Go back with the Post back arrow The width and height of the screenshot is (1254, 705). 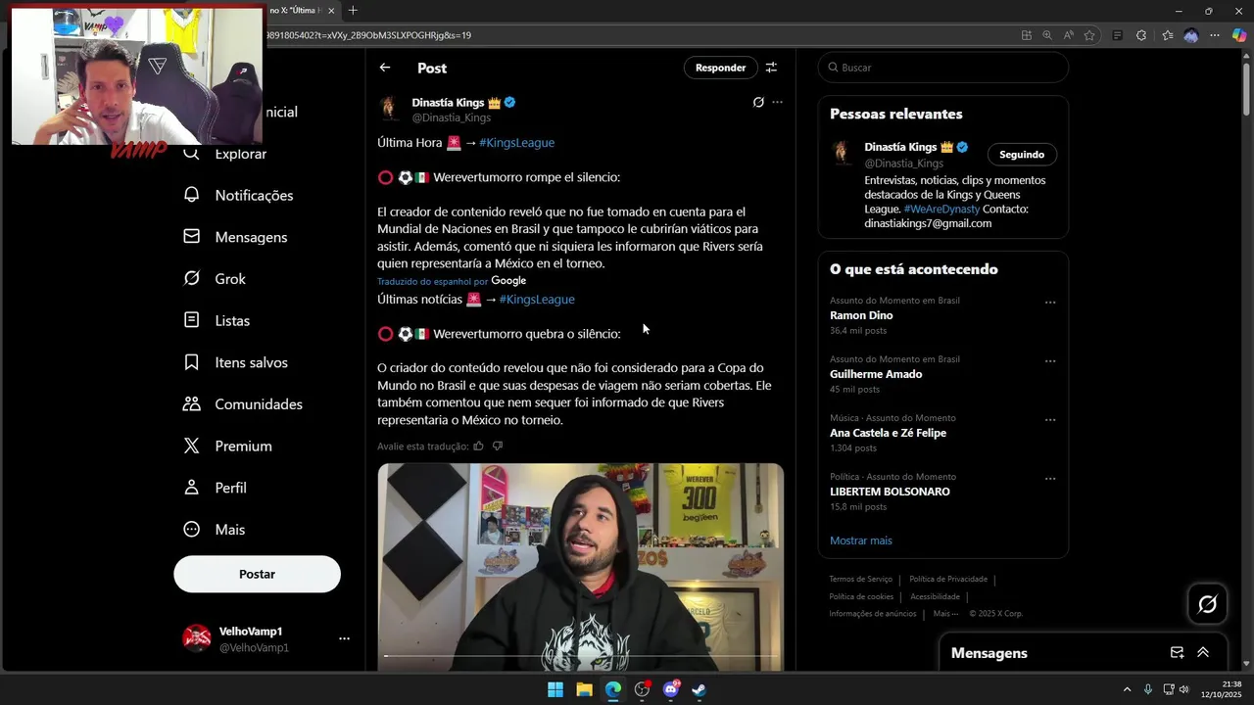[385, 68]
